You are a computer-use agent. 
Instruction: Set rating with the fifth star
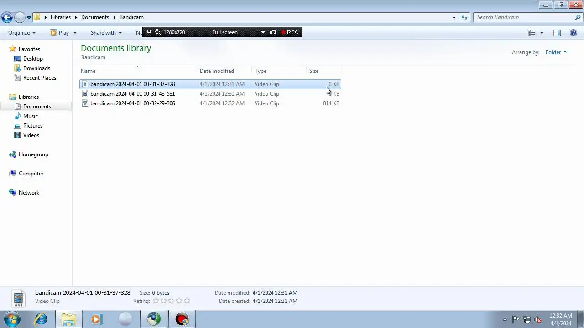187,301
